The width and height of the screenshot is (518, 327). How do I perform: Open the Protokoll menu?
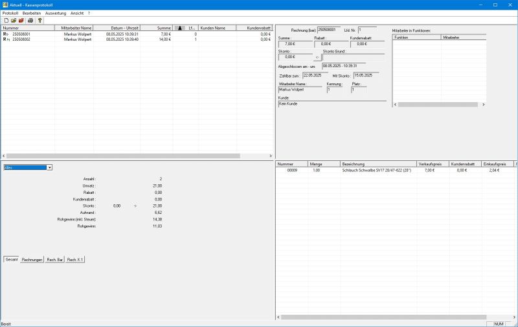tap(10, 13)
